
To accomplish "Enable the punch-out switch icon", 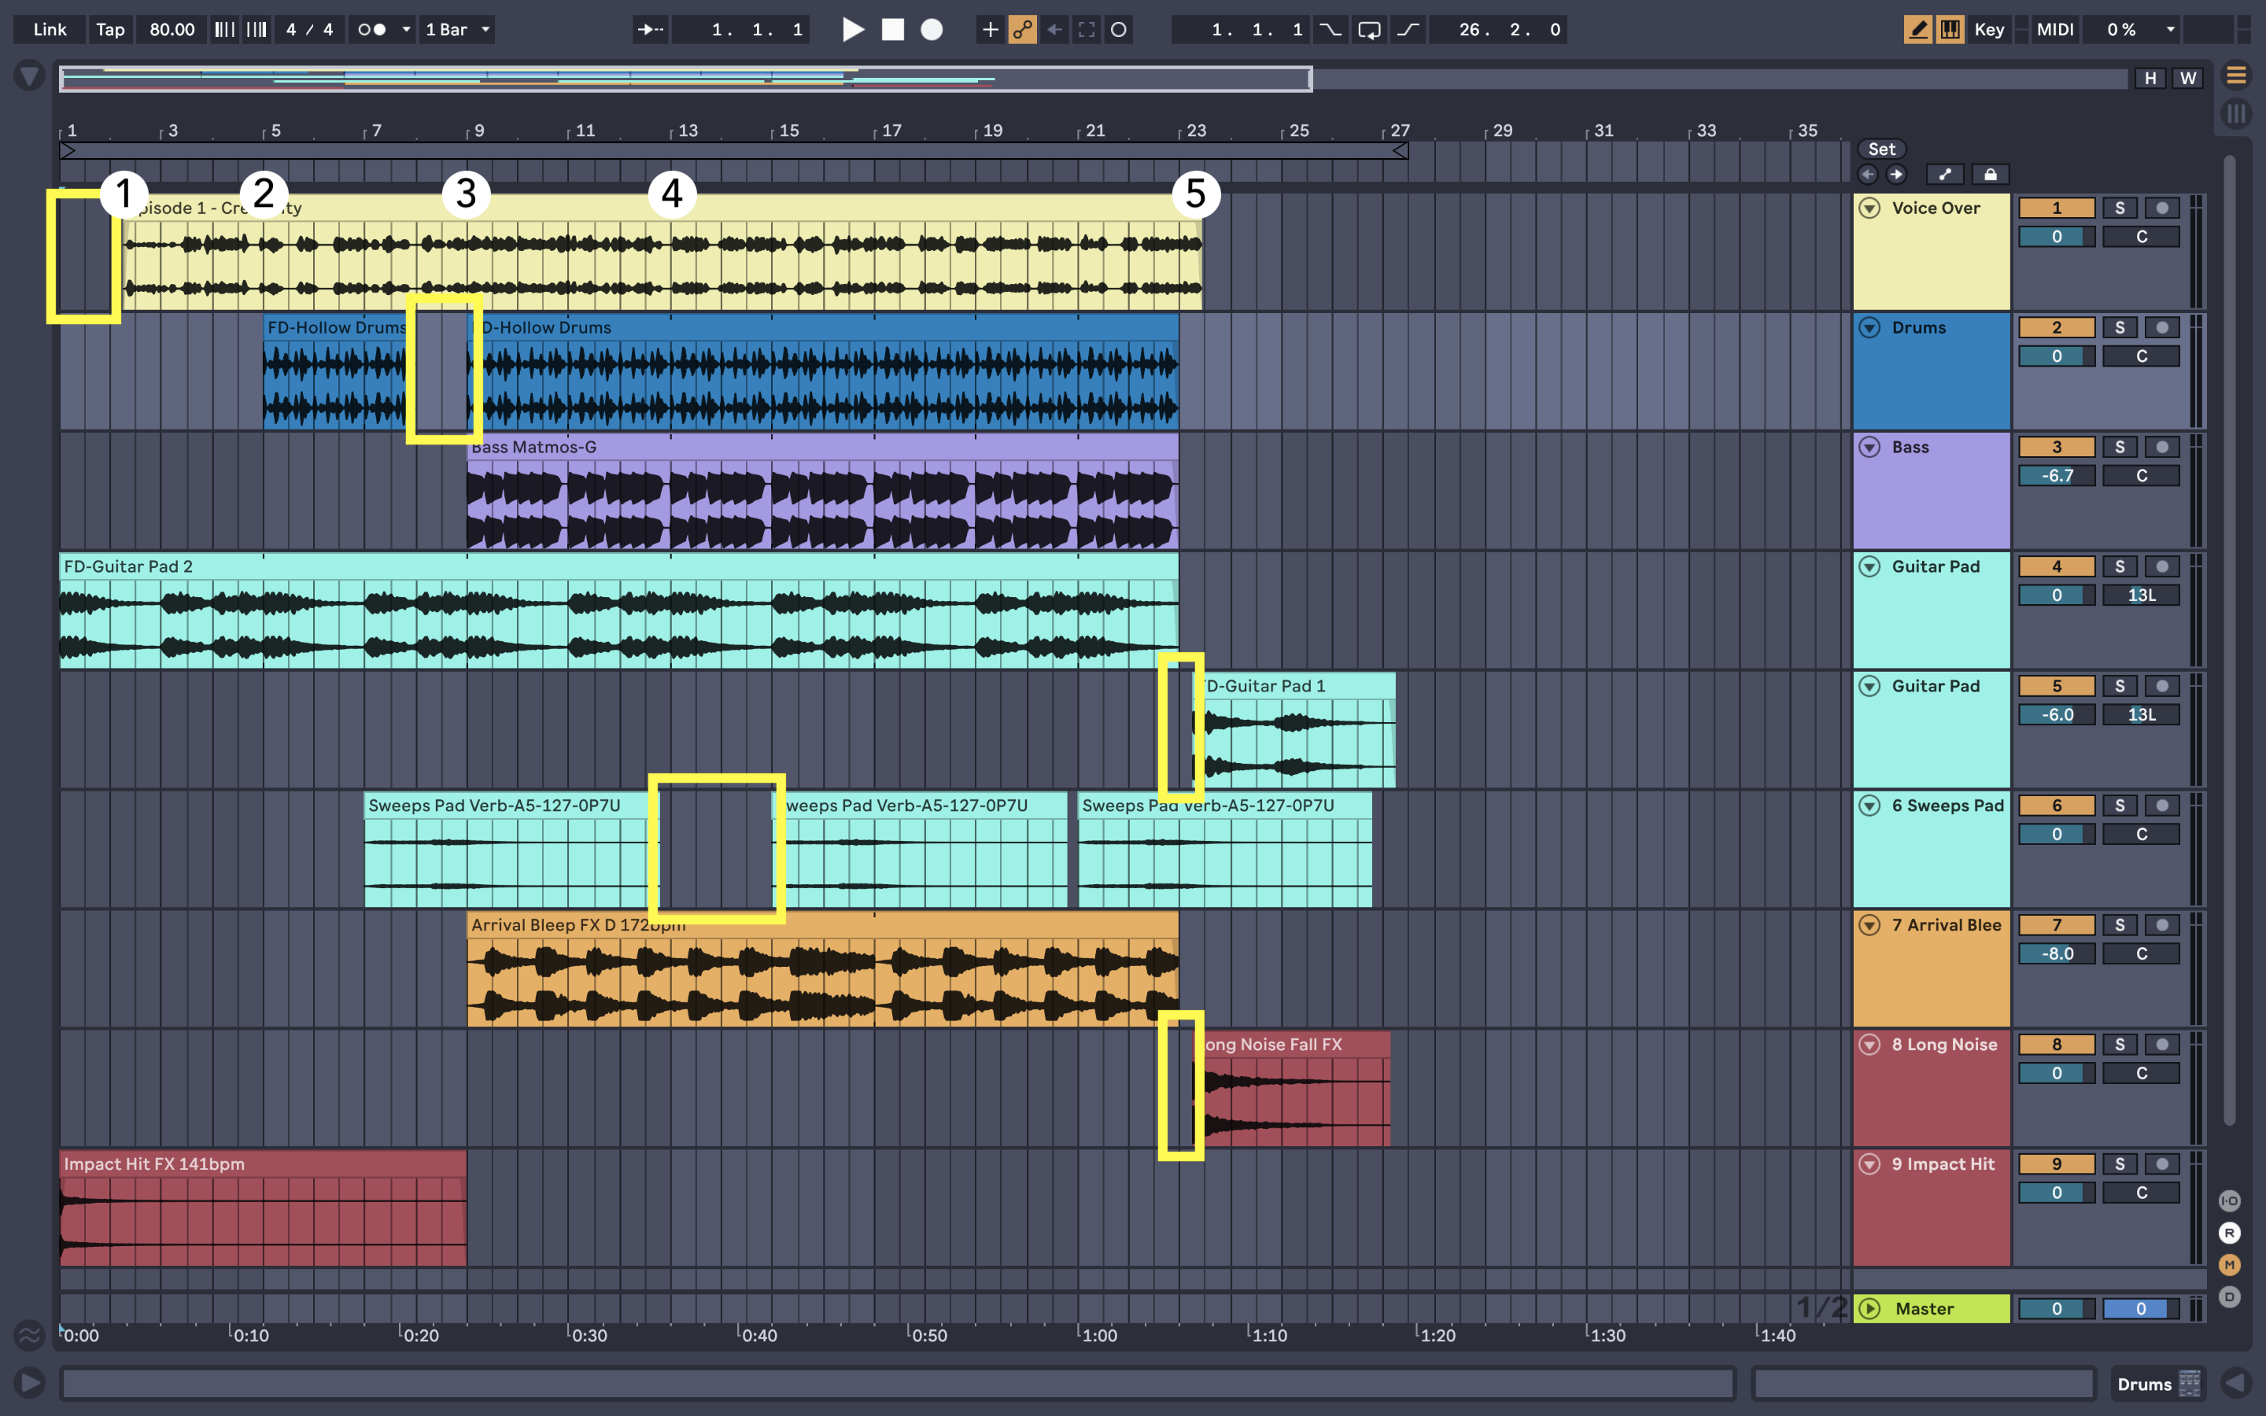I will pos(1408,29).
